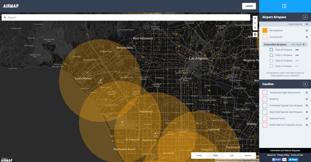The height and width of the screenshot is (162, 311).
Task: Toggle the orange Recreational airspace swatch
Action: (265, 31)
